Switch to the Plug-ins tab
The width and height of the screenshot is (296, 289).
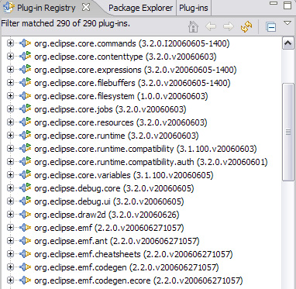click(x=194, y=8)
